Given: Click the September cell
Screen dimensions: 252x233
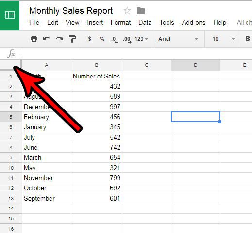Looking at the screenshot, I should tap(47, 198).
